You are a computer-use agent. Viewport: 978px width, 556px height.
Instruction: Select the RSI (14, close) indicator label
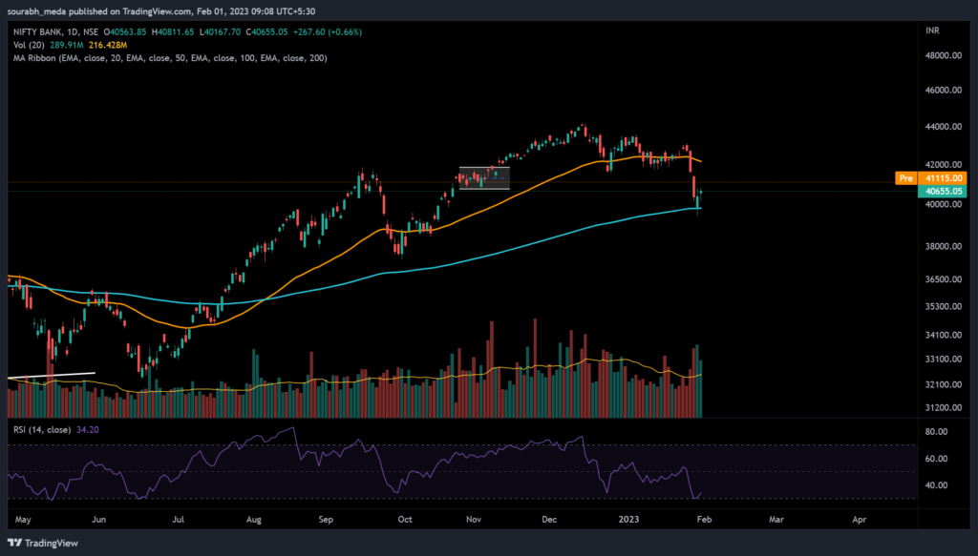click(42, 429)
